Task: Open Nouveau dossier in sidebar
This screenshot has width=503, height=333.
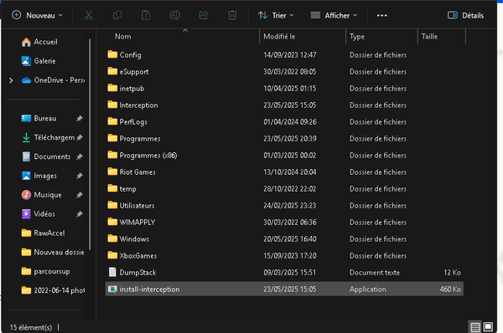Action: [x=53, y=253]
